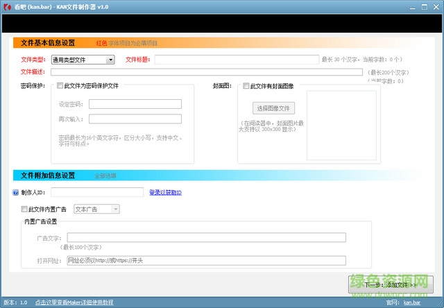Click the 选择图像文件 button
444x308 pixels.
(x=273, y=108)
